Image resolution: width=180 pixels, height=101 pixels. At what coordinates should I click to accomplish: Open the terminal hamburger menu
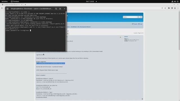tap(60, 9)
